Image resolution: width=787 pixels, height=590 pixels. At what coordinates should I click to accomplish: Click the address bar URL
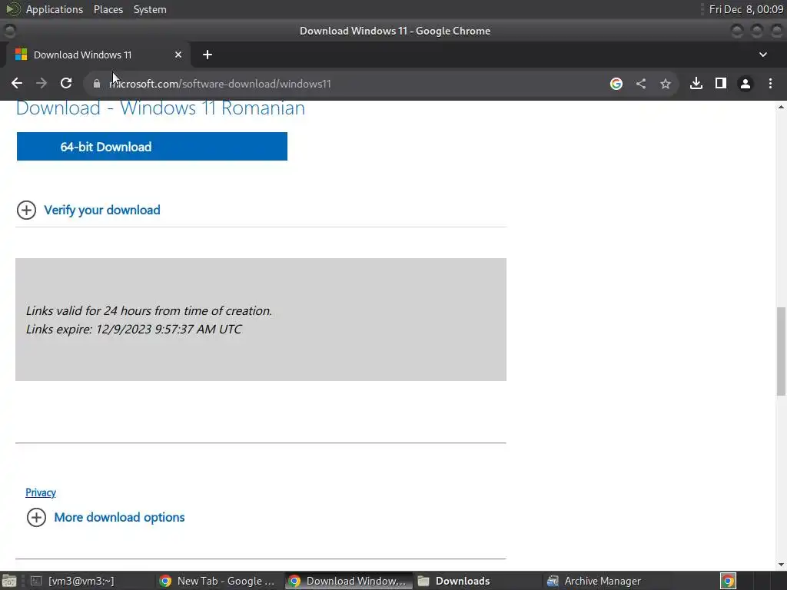[x=220, y=84]
